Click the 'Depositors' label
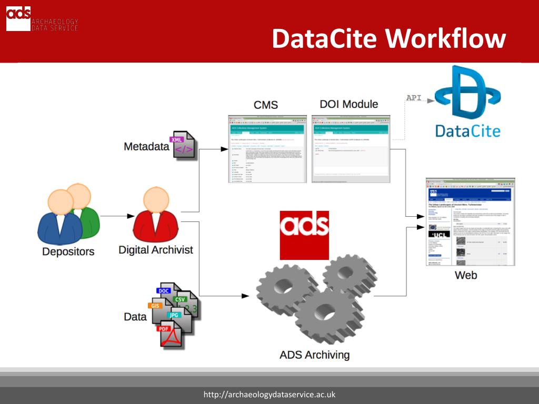The width and height of the screenshot is (539, 404). (68, 251)
